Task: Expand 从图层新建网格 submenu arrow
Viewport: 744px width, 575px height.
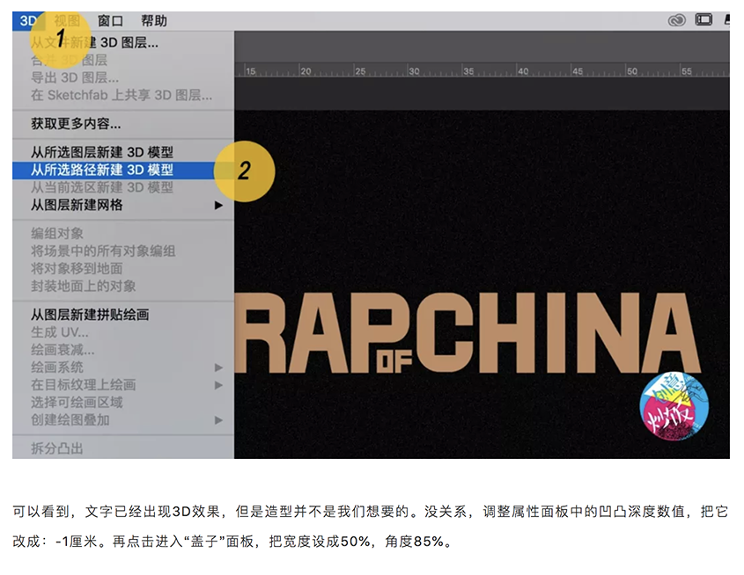Action: [218, 206]
